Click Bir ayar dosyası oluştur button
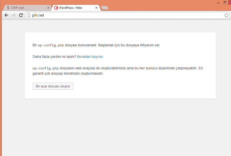Image resolution: width=231 pixels, height=156 pixels. (53, 86)
